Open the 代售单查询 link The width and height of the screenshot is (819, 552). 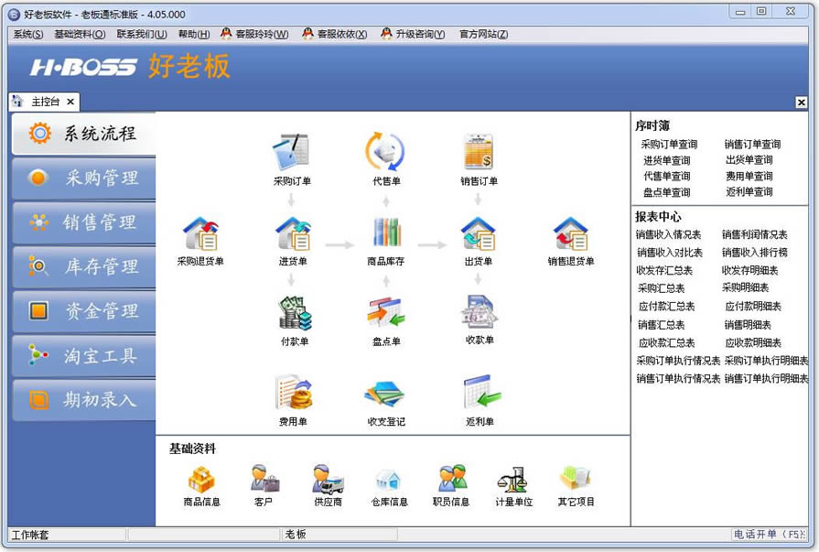(x=667, y=176)
